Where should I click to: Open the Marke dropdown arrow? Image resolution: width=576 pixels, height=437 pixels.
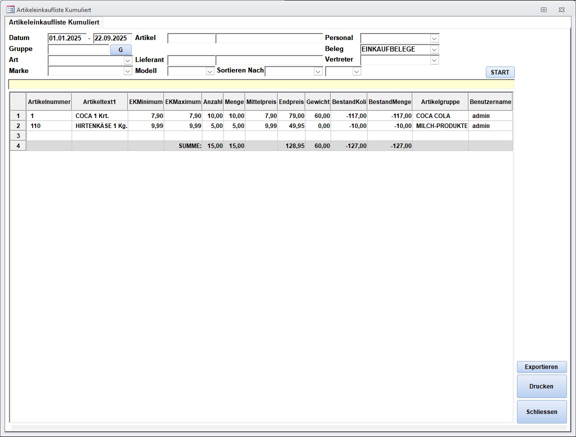click(x=128, y=71)
